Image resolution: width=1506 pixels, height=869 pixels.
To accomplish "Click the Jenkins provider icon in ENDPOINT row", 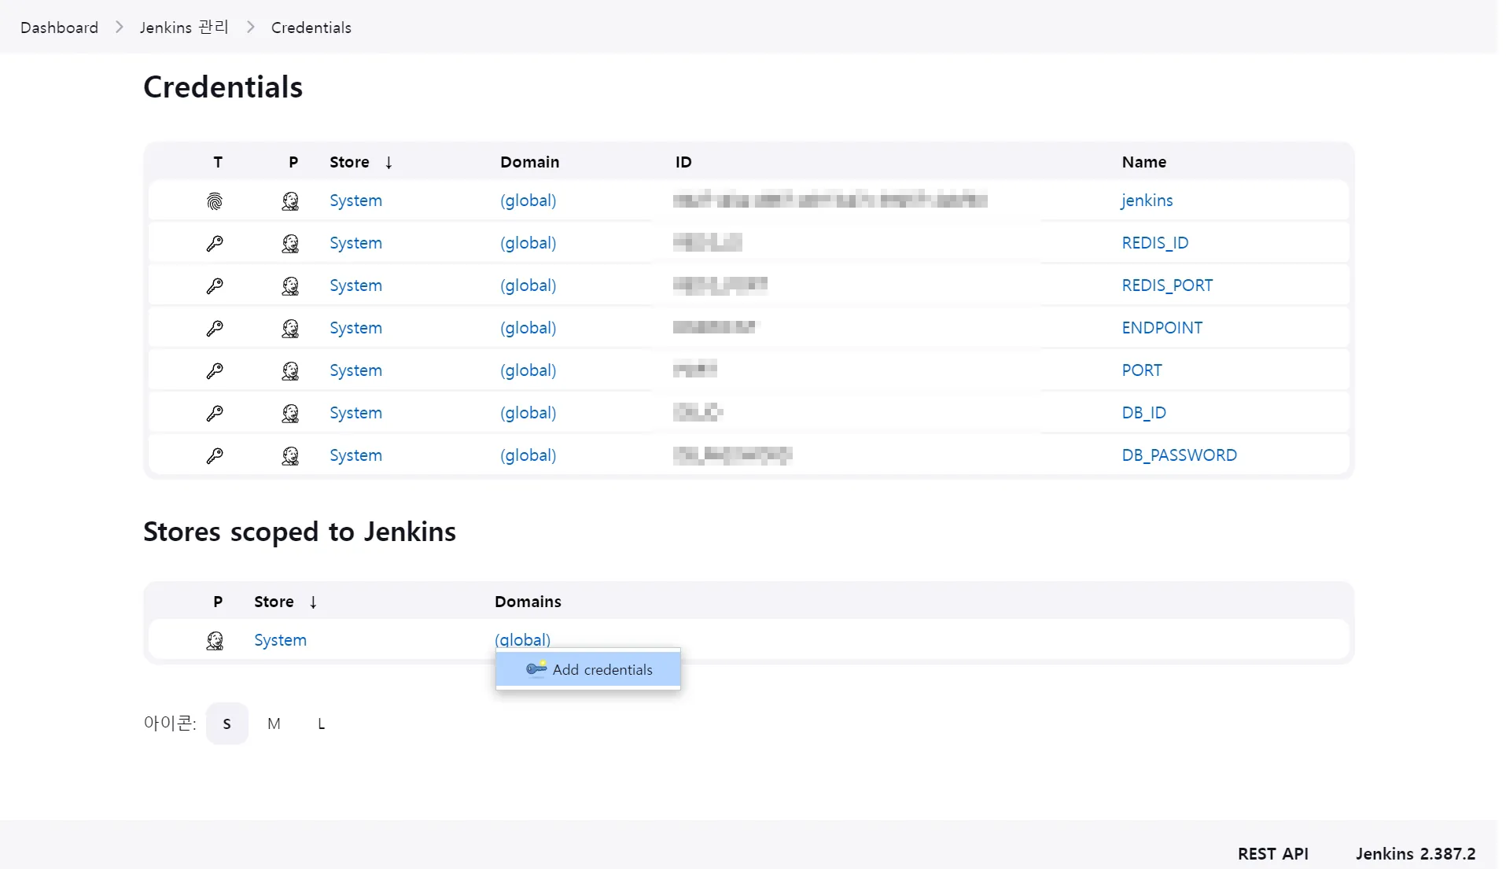I will (x=290, y=329).
